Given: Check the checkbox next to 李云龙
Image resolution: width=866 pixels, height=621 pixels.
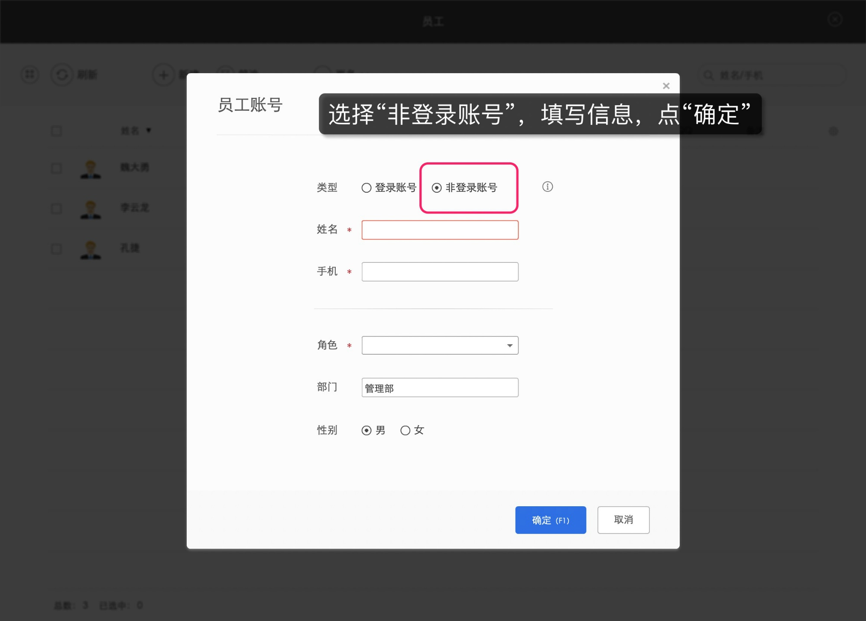Looking at the screenshot, I should [x=56, y=208].
